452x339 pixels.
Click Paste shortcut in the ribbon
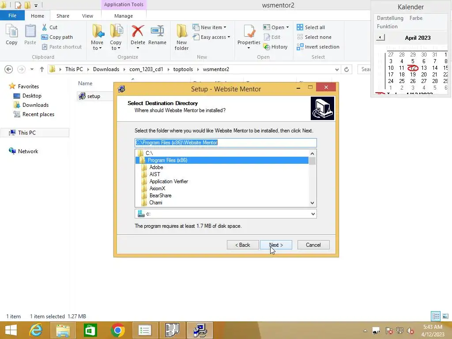pos(62,47)
